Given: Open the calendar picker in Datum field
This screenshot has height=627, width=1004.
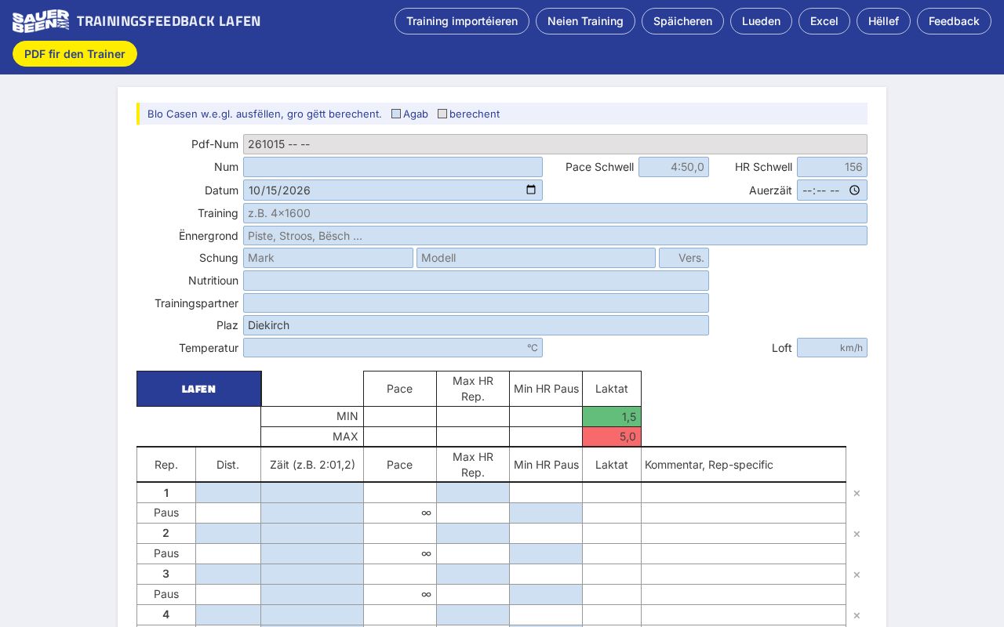Looking at the screenshot, I should 531,190.
